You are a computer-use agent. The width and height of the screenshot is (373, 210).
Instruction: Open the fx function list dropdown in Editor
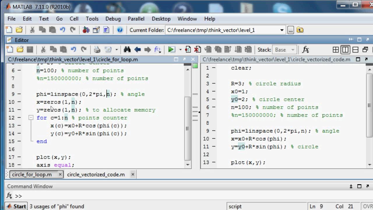point(158,50)
